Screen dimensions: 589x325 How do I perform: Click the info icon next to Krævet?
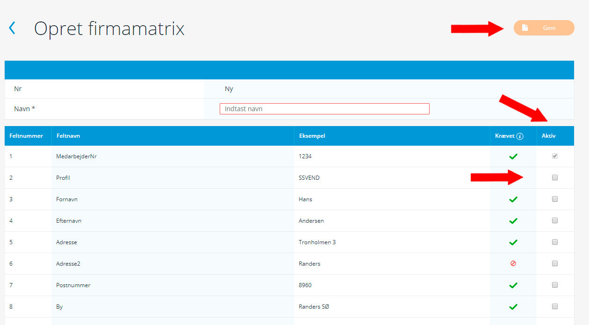(x=520, y=136)
